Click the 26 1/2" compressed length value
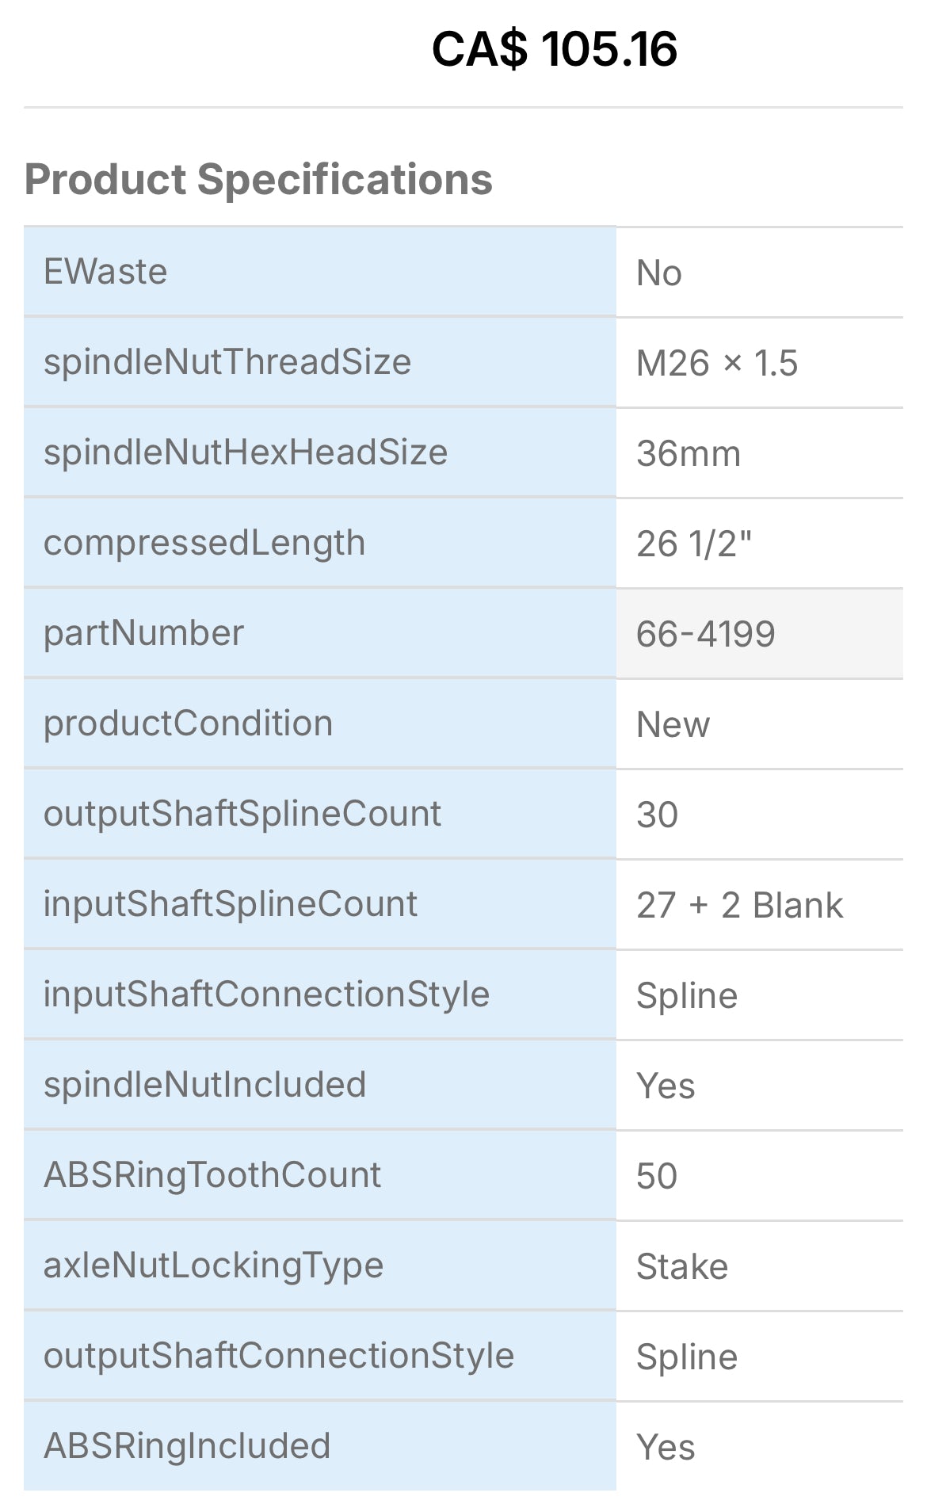This screenshot has height=1504, width=927. [694, 544]
